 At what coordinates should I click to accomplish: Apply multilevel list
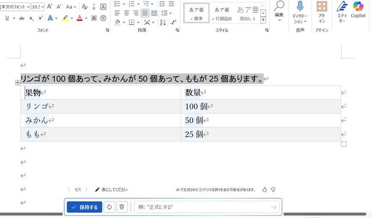pyautogui.click(x=146, y=4)
